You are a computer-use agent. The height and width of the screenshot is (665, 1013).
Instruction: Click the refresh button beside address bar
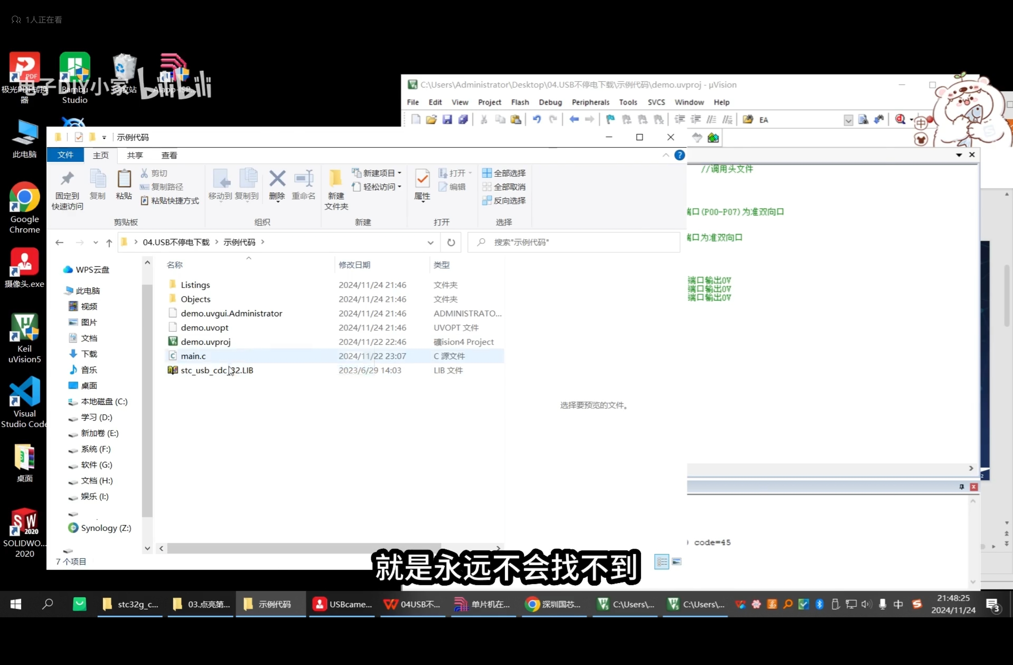[x=451, y=243]
